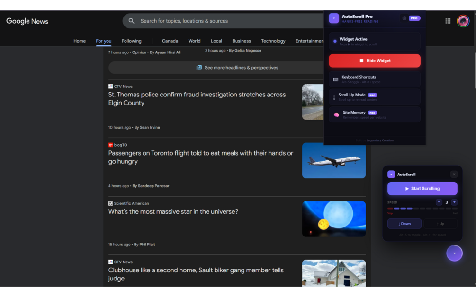Increase scroll speed with plus button
The height and width of the screenshot is (297, 476).
pyautogui.click(x=454, y=202)
